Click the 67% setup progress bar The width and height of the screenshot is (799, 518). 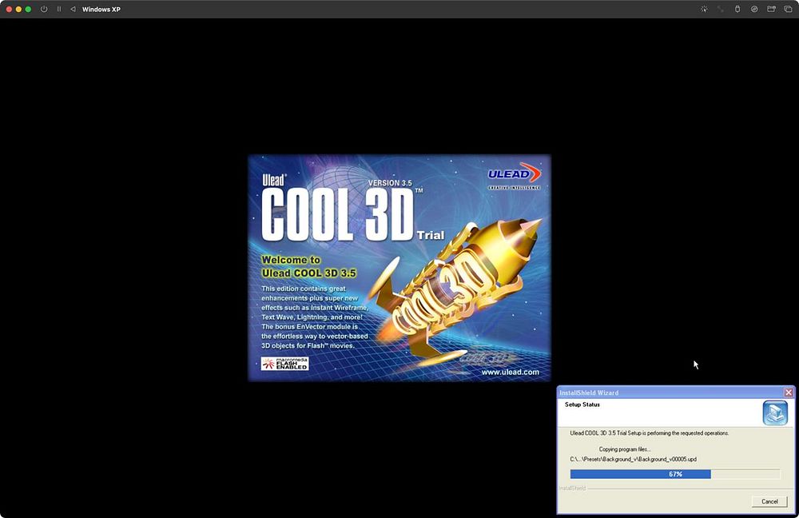pyautogui.click(x=675, y=474)
